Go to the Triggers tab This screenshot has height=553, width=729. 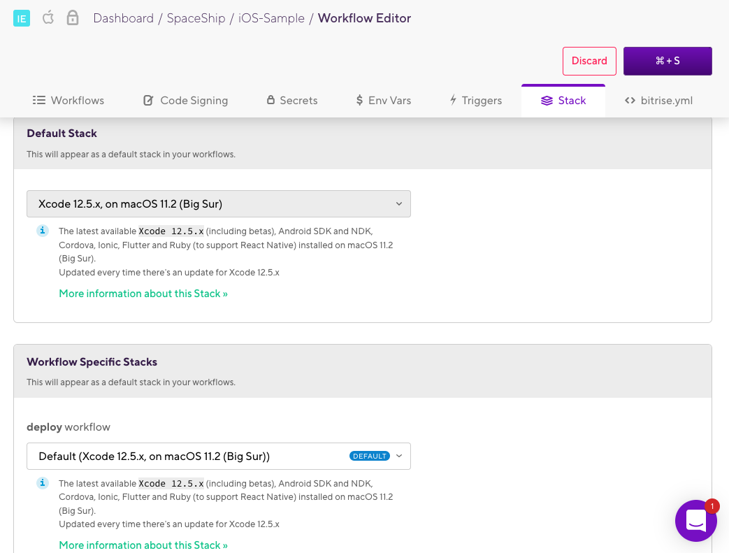475,101
